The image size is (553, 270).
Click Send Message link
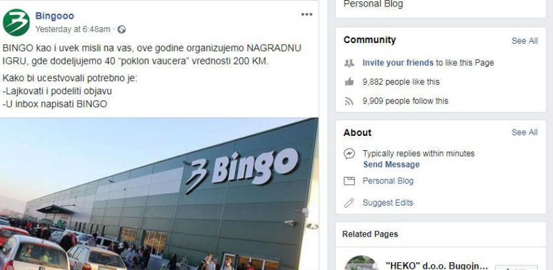391,165
